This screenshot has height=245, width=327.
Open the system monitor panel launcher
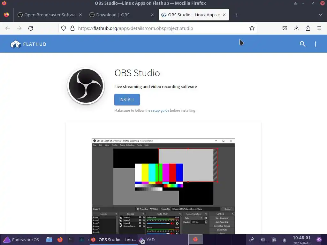81,240
